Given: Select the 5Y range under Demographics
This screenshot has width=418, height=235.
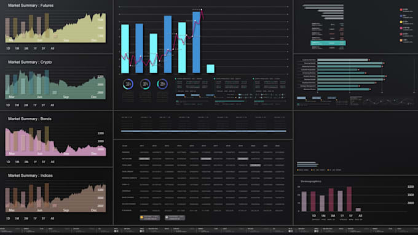Looking at the screenshot, I should [x=351, y=216].
